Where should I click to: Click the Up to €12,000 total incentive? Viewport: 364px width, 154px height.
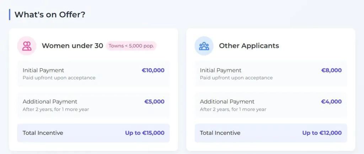pos(322,133)
